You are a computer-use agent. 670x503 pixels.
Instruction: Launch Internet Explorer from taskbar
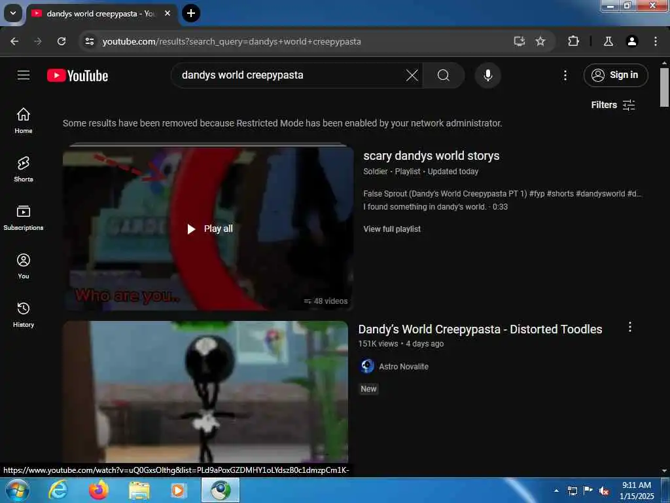(x=58, y=490)
